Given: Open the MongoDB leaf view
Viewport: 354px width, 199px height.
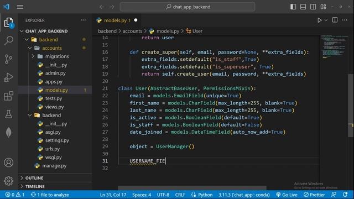Looking at the screenshot, I should (9, 133).
